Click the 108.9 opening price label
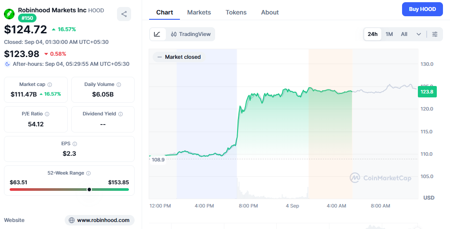 [x=158, y=160]
